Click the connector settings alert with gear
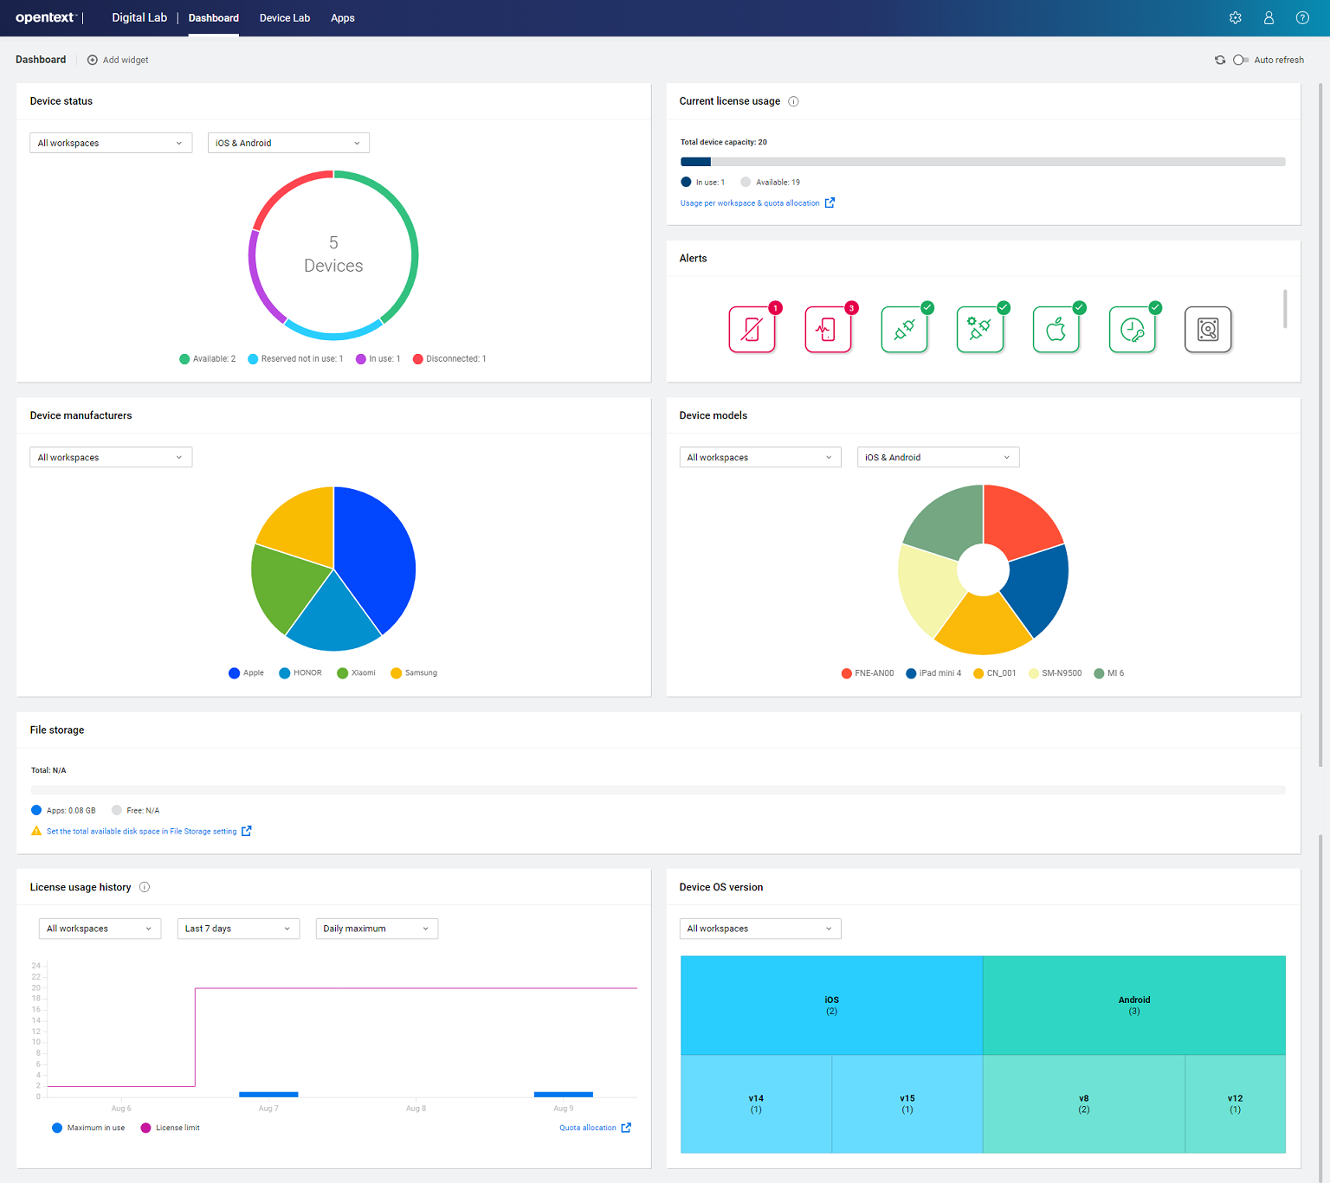The width and height of the screenshot is (1330, 1183). tap(979, 330)
